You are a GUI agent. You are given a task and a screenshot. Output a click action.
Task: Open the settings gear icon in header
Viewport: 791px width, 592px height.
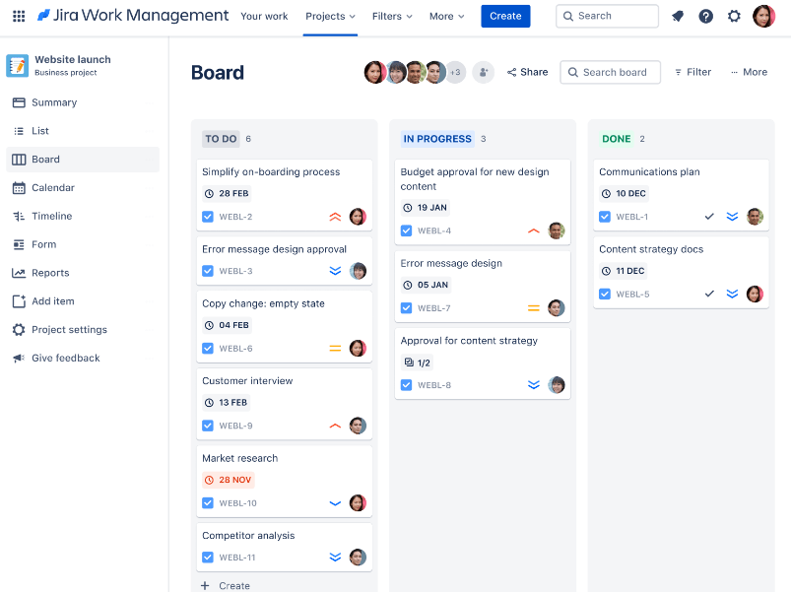tap(734, 16)
